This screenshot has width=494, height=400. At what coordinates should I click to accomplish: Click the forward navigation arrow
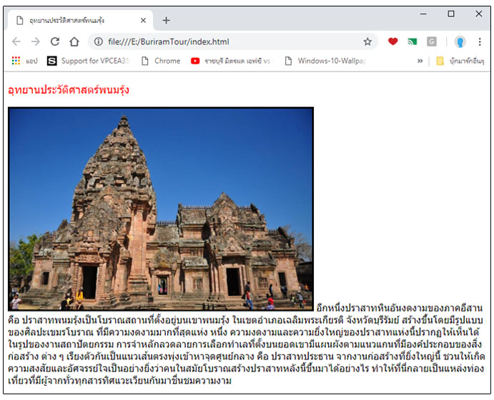click(x=35, y=42)
